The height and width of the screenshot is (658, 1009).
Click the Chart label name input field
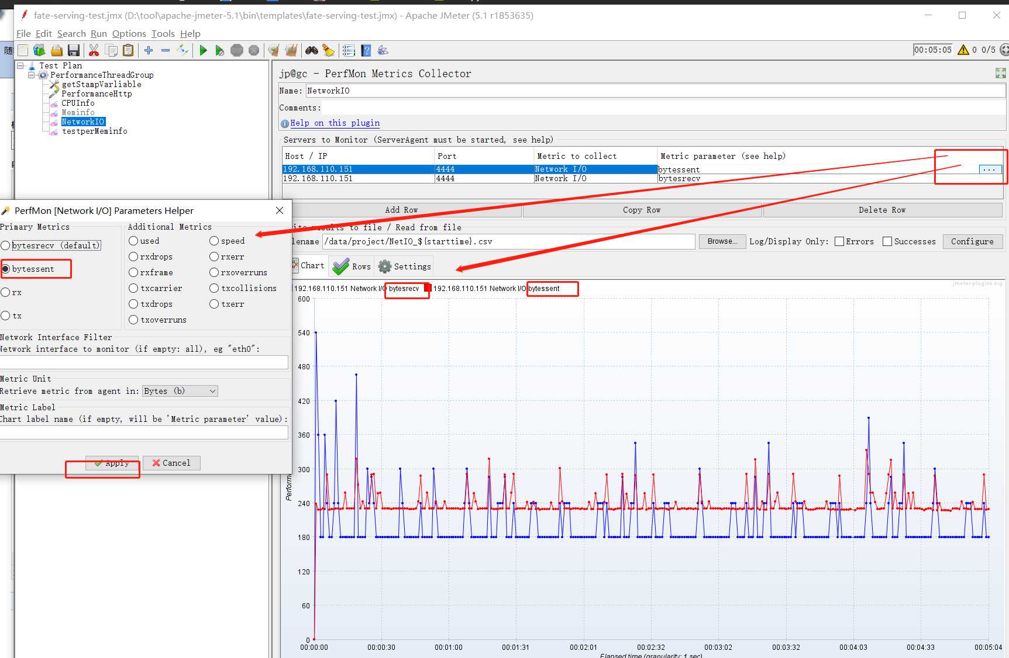[144, 432]
